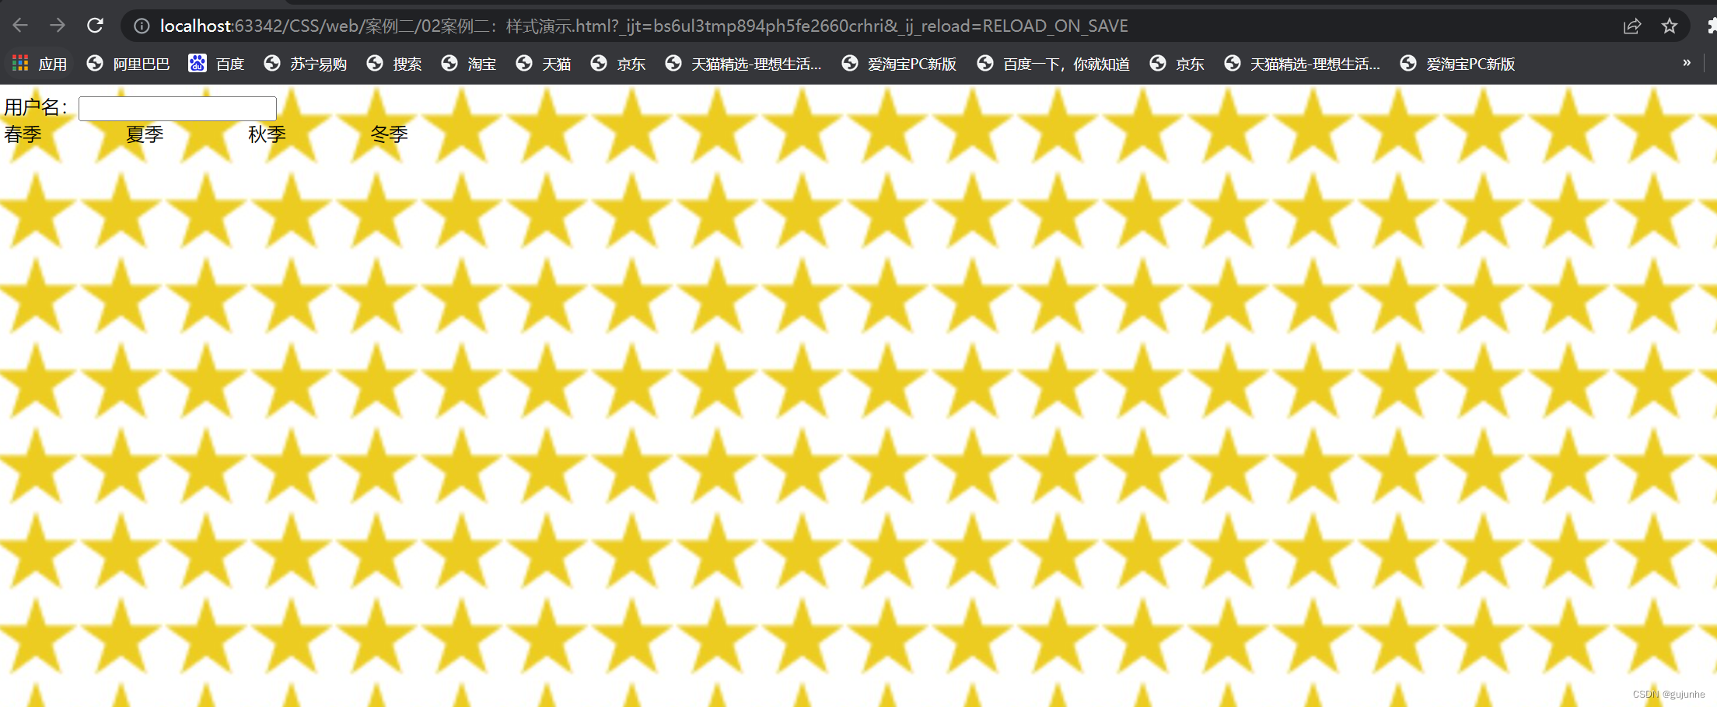Open the first 天猫精选-理想生活 bookmark
This screenshot has width=1717, height=707.
[x=743, y=64]
